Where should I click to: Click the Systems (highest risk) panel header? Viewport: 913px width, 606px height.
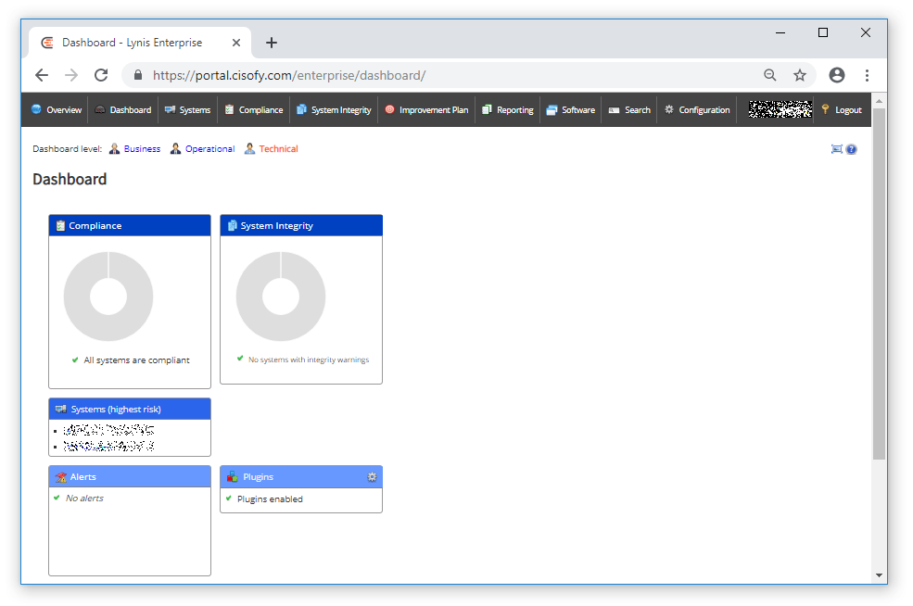point(129,410)
